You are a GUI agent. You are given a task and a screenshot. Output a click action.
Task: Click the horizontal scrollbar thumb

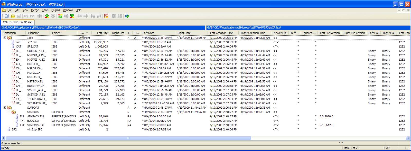(128, 138)
